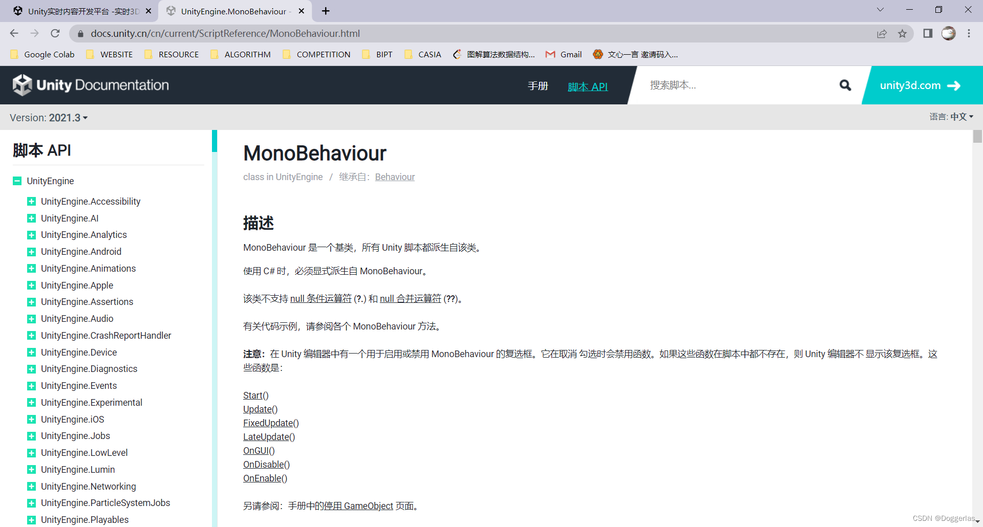Close the Unity实时内容开发平台 tab
The image size is (983, 527).
click(148, 11)
